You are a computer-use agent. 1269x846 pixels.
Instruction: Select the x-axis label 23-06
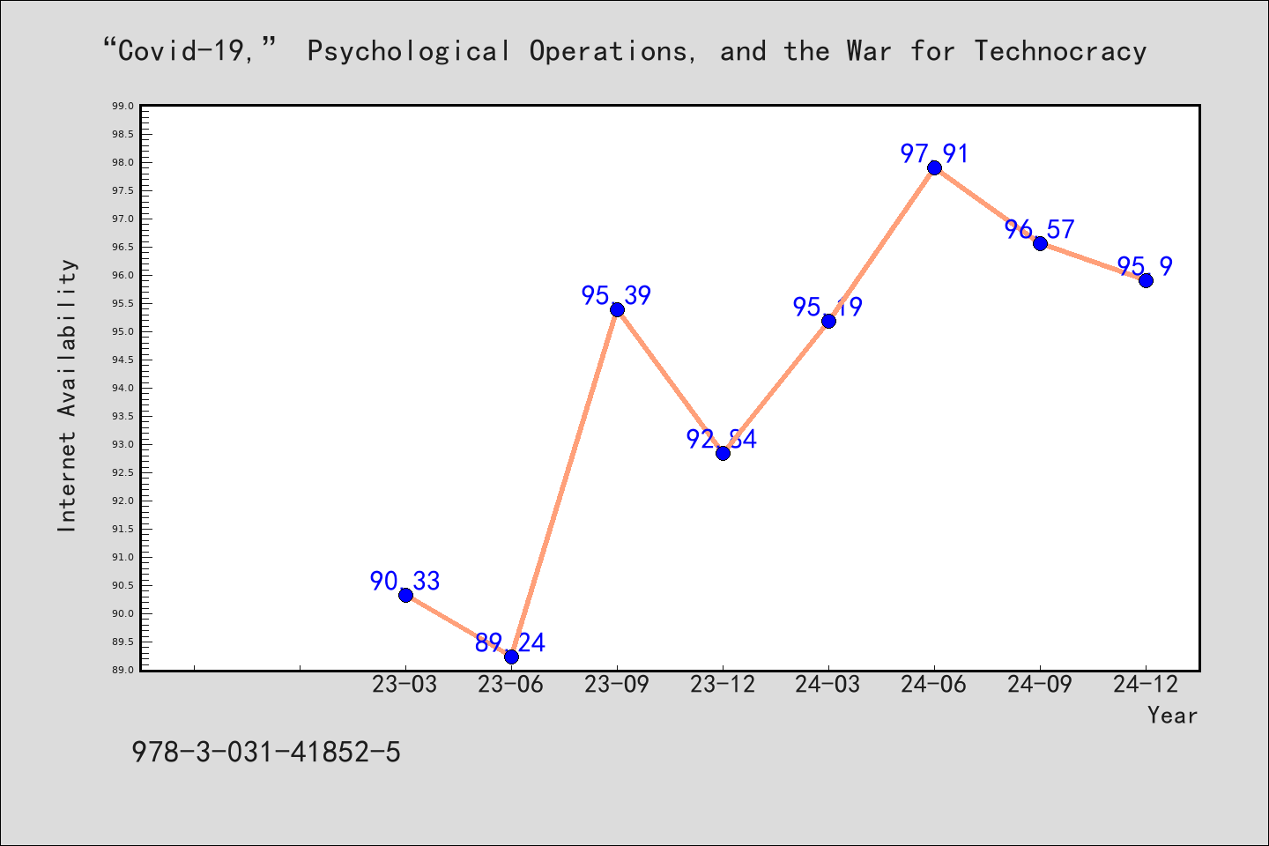[510, 685]
